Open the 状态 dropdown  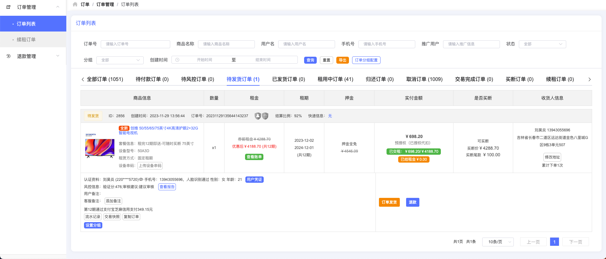point(542,44)
